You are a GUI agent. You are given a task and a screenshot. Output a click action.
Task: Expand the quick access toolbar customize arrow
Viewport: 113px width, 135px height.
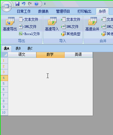[45, 4]
